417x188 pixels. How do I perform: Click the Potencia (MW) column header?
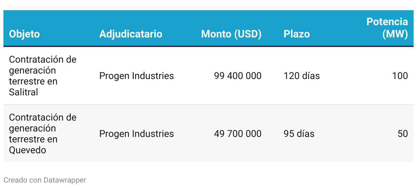coord(387,28)
